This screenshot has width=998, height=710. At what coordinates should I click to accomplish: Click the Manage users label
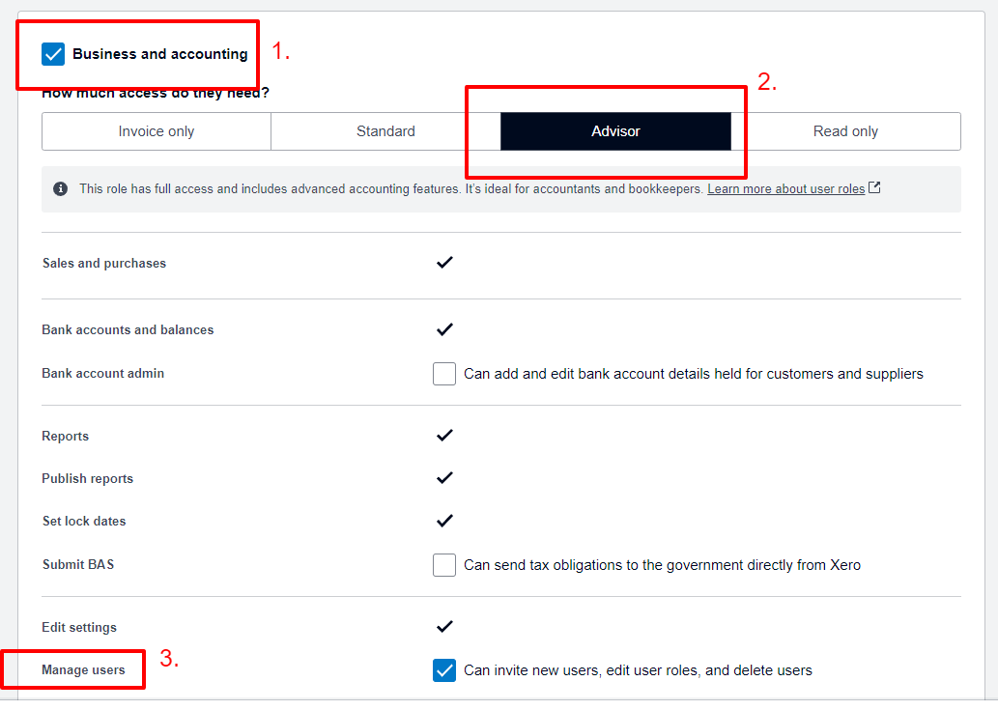[x=83, y=670]
